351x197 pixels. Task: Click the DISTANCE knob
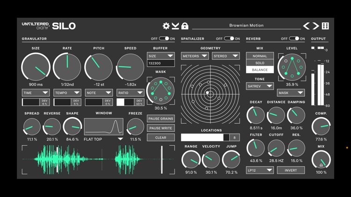[x=276, y=115]
